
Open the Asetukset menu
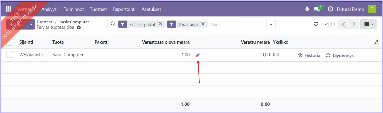151,9
